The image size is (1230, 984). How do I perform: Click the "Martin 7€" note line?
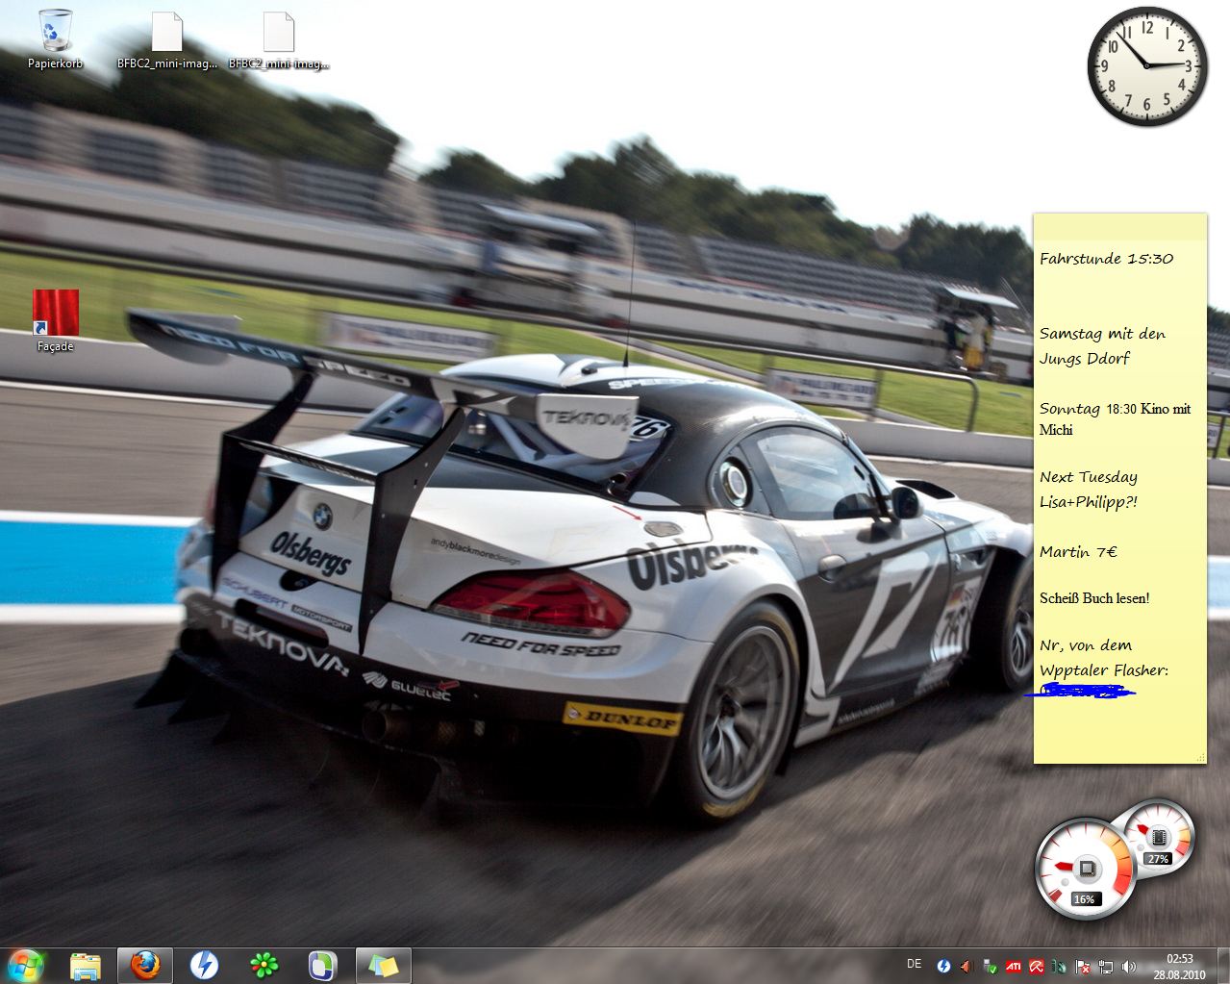[1078, 552]
